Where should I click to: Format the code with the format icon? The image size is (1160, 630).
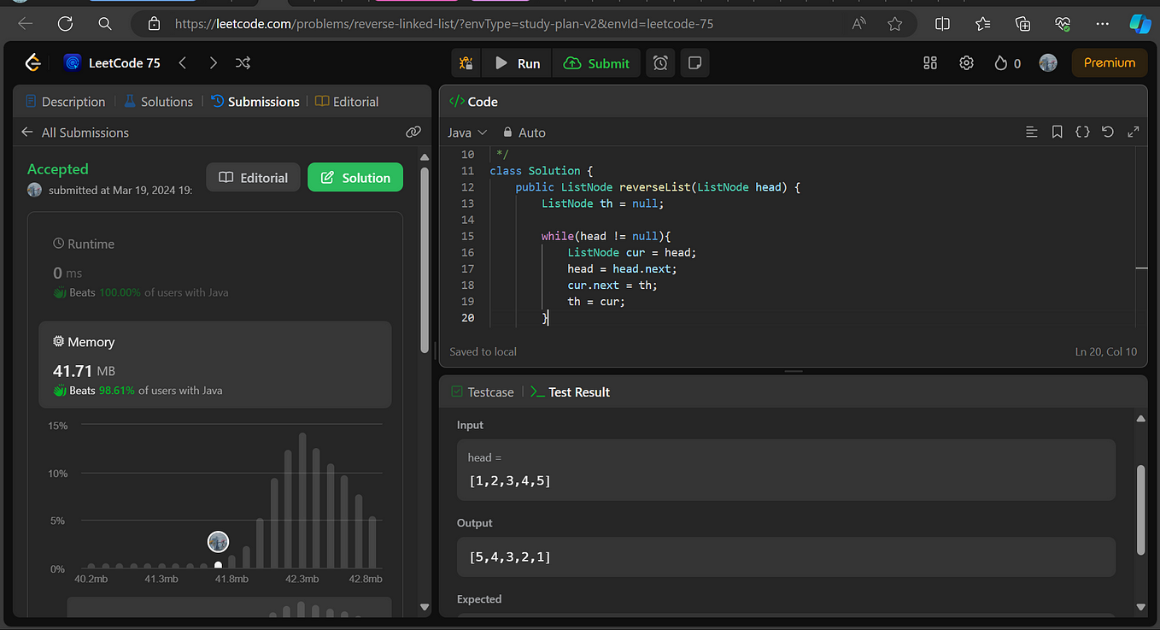point(1031,132)
